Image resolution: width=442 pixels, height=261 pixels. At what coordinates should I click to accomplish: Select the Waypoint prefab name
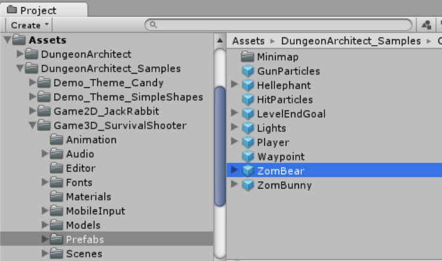pyautogui.click(x=281, y=157)
